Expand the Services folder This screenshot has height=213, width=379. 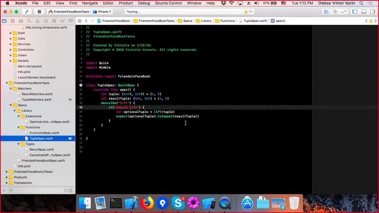click(x=11, y=44)
